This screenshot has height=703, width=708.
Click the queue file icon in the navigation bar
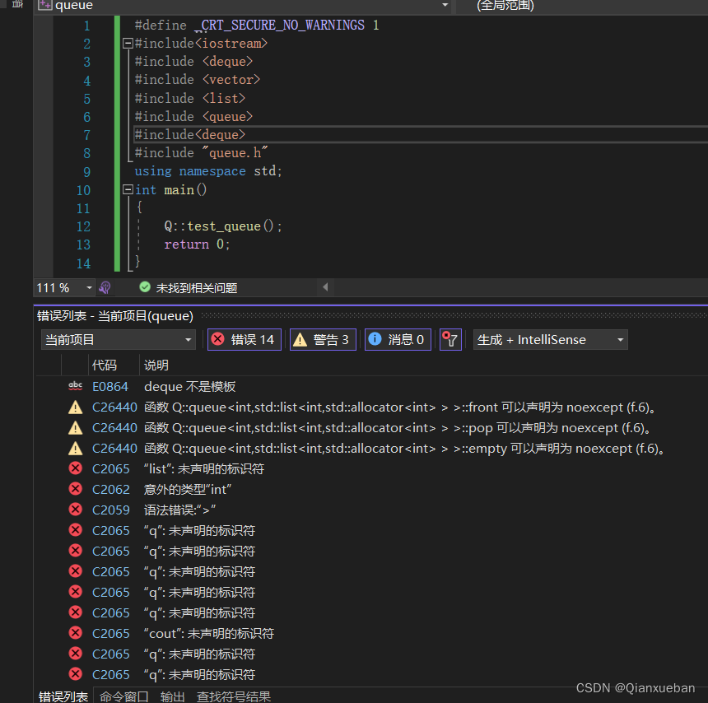(45, 5)
